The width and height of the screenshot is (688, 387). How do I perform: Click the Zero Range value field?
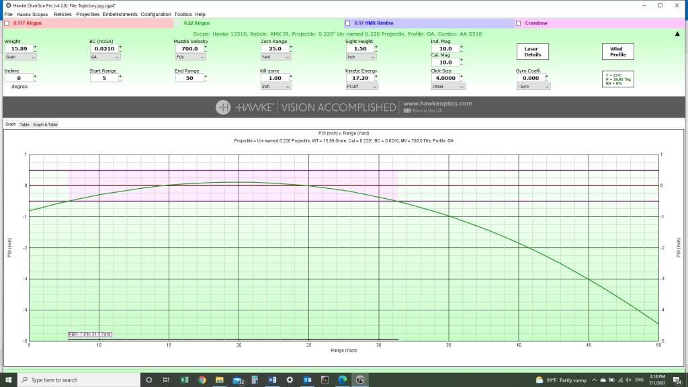click(275, 48)
